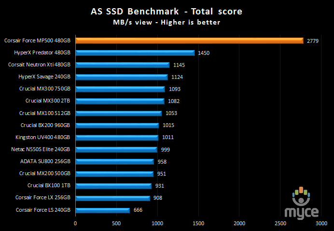Click the 1093 score value
Screen dimensions: 334x231
coord(175,89)
